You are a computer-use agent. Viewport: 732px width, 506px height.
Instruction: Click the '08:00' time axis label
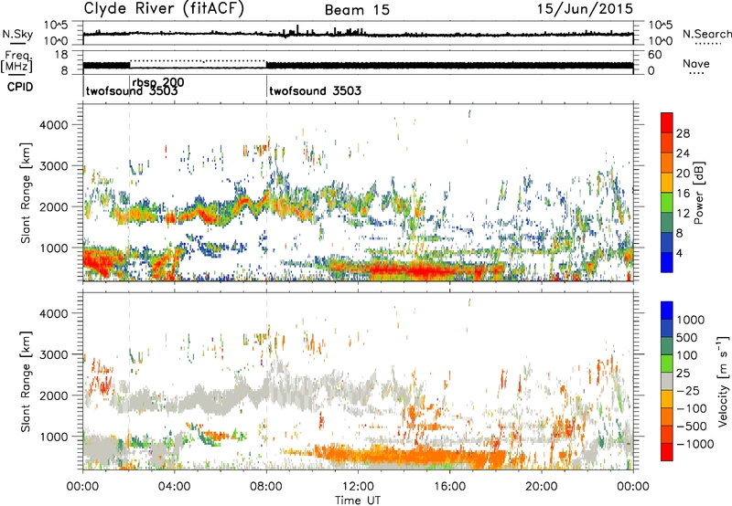[266, 487]
